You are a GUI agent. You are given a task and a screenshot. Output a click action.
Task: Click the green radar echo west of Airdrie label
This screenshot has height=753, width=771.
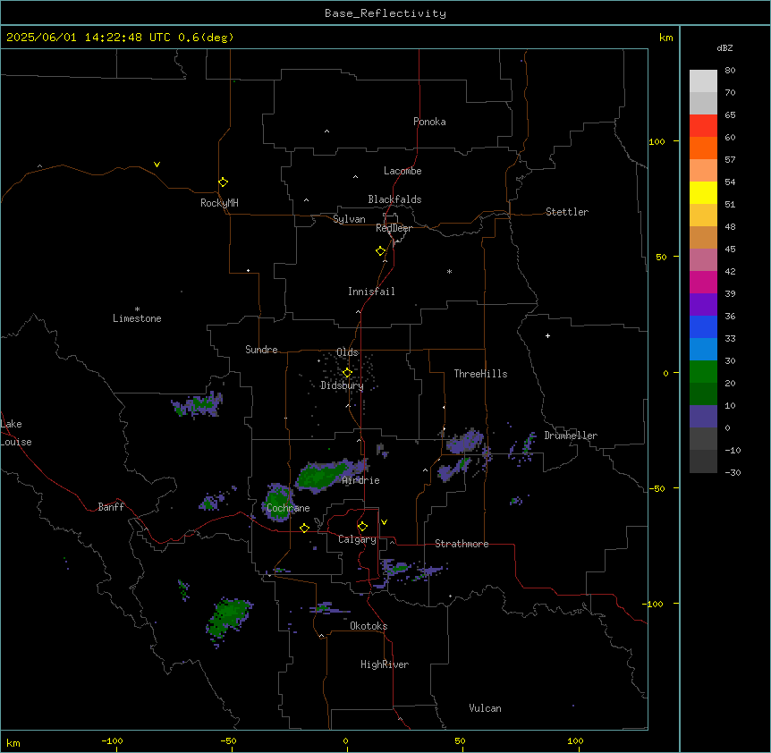pyautogui.click(x=322, y=476)
